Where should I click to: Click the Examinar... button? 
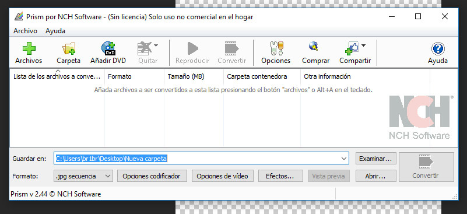tap(375, 159)
